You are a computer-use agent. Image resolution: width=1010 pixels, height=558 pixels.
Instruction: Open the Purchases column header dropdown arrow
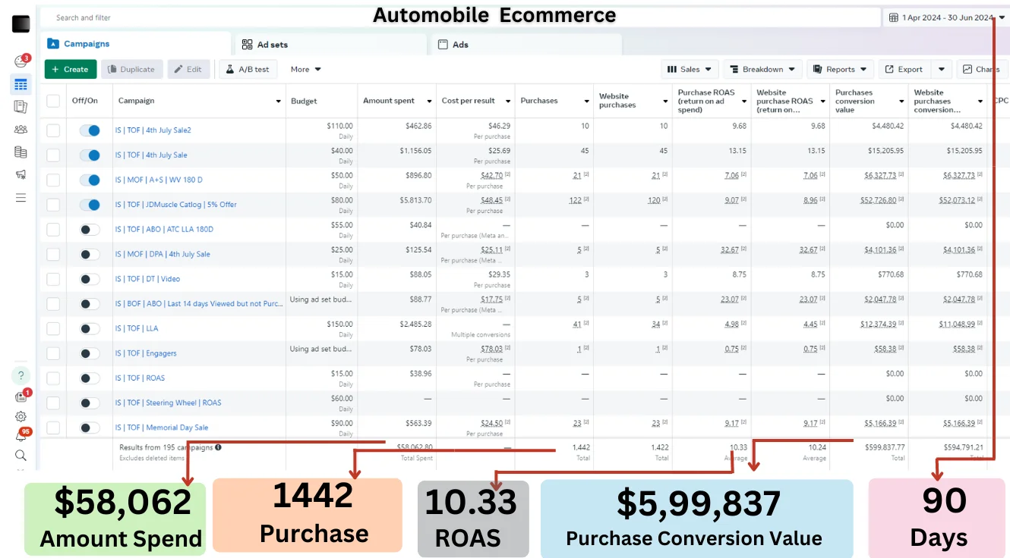point(586,101)
